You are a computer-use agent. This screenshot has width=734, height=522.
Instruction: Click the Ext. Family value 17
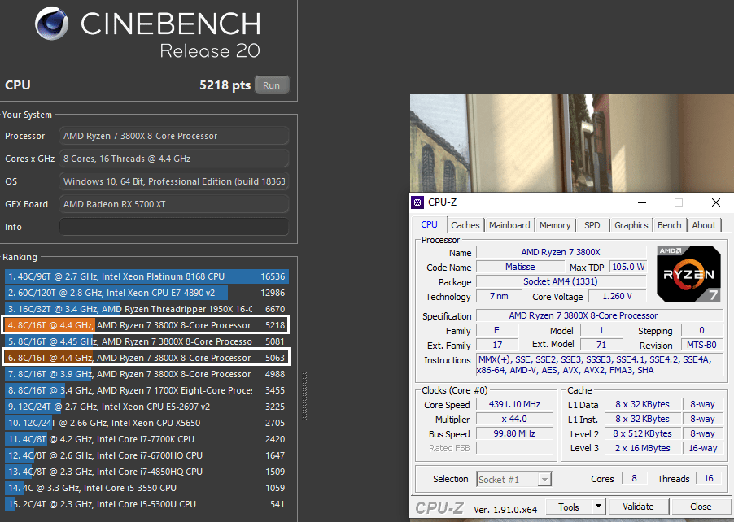click(x=497, y=345)
